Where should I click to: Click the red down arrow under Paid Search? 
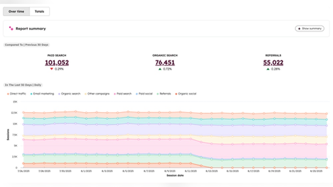tap(52, 69)
